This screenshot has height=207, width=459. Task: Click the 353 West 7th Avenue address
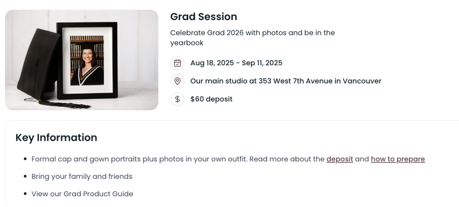pos(286,81)
